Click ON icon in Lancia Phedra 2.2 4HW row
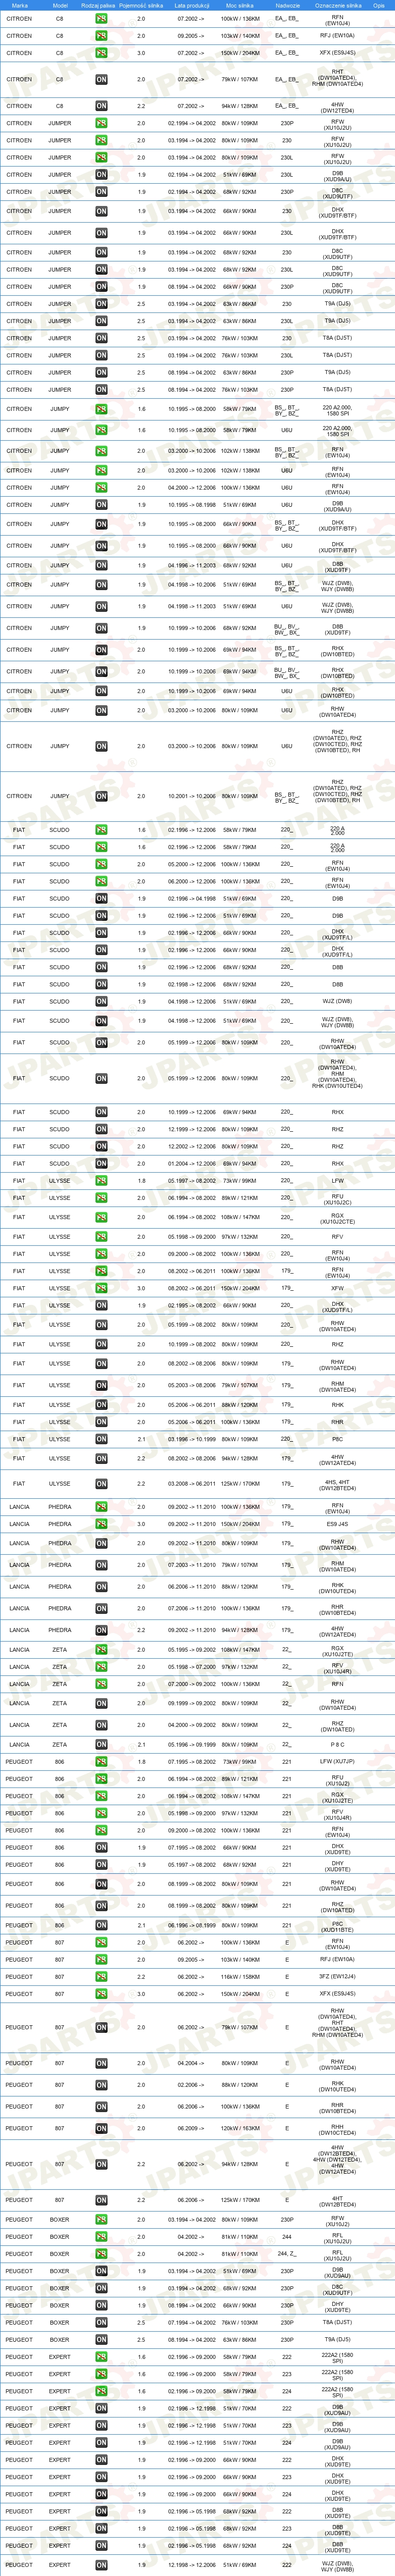This screenshot has width=395, height=2576. pyautogui.click(x=101, y=1630)
